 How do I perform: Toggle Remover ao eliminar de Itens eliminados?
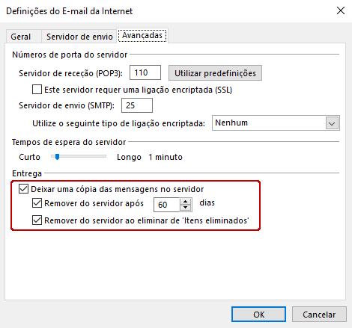(x=37, y=220)
